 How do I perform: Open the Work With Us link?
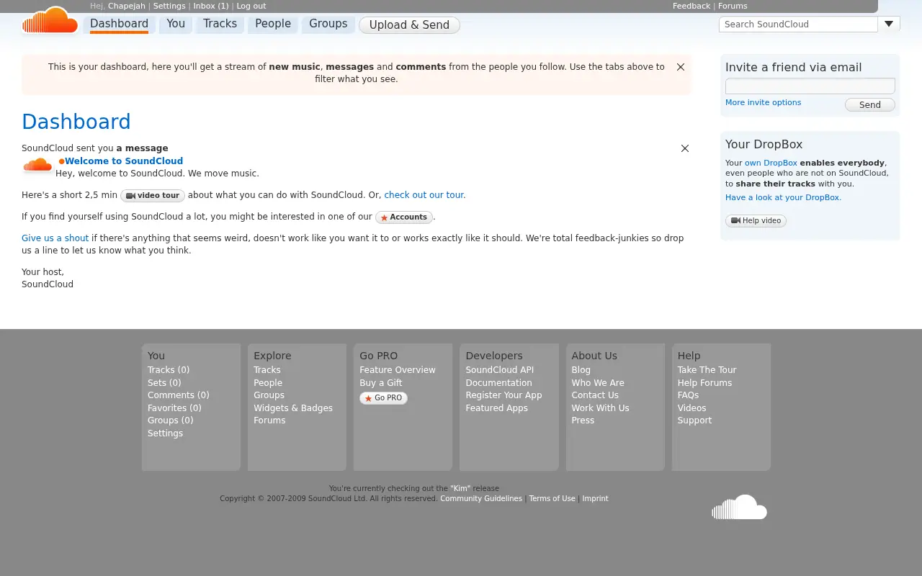tap(600, 408)
